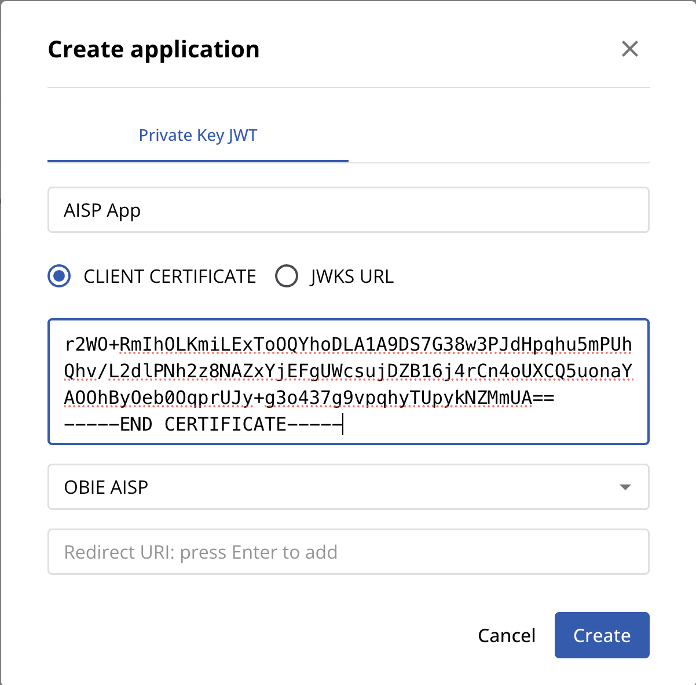Screen dimensions: 696x685
Task: Click the chevron on the OBIE AISP selector
Action: pyautogui.click(x=625, y=487)
